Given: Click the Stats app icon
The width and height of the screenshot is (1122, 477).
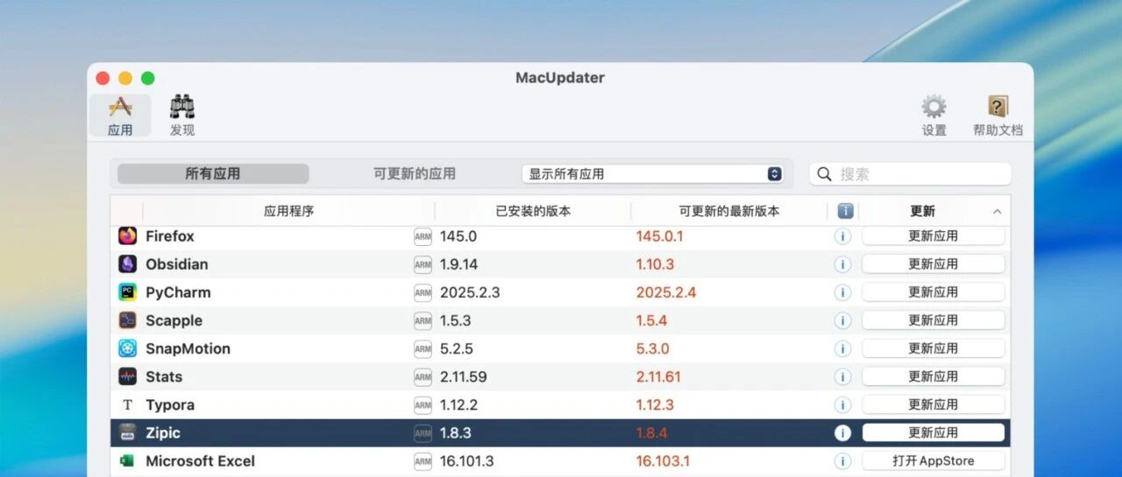Looking at the screenshot, I should 128,376.
